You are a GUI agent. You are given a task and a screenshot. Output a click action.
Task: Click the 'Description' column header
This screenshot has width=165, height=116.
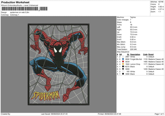pos(135,54)
